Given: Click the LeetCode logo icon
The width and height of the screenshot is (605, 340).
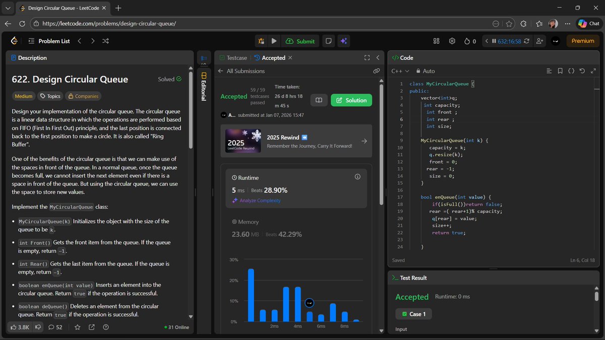Looking at the screenshot, I should click(x=14, y=41).
